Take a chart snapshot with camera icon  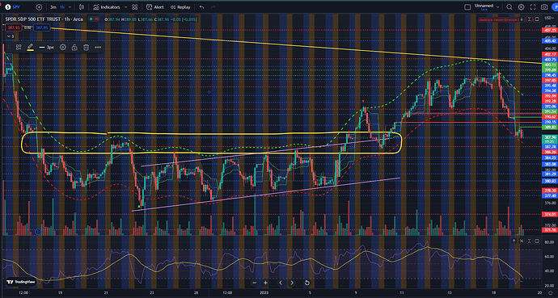(544, 7)
